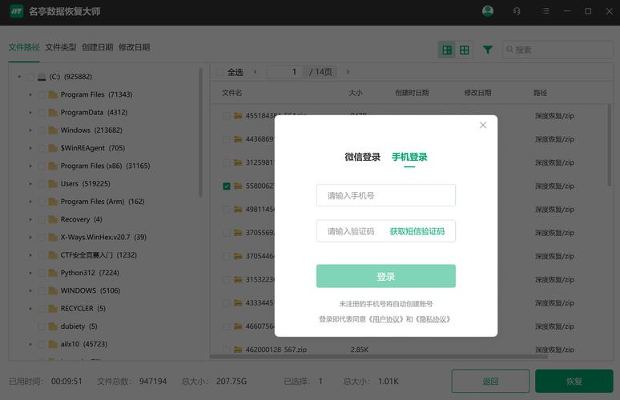
Task: Expand the Program Files (71343) node
Action: 30,94
